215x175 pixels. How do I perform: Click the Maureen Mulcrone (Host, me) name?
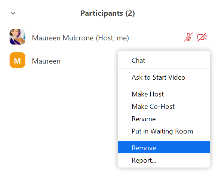point(80,38)
